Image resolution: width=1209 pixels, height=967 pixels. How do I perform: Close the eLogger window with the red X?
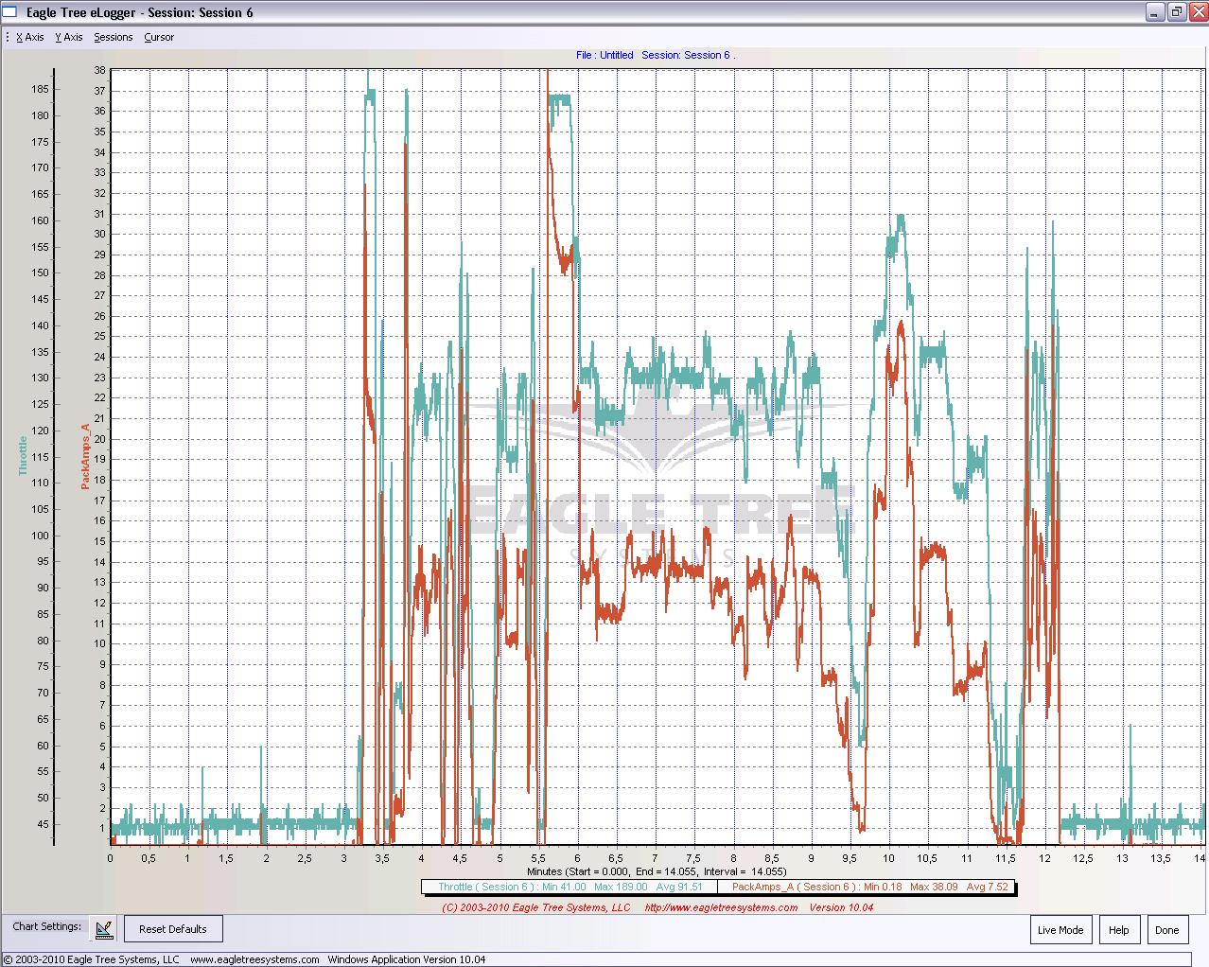(x=1198, y=12)
